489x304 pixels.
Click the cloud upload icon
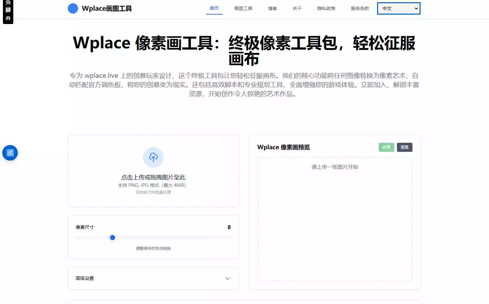pos(153,157)
